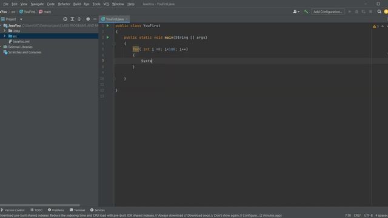The image size is (388, 218).
Task: Click the Project panel horizontal scrollbar
Action: click(x=40, y=205)
